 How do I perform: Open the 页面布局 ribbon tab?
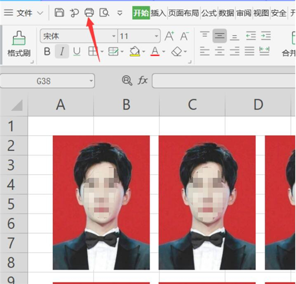(x=183, y=13)
